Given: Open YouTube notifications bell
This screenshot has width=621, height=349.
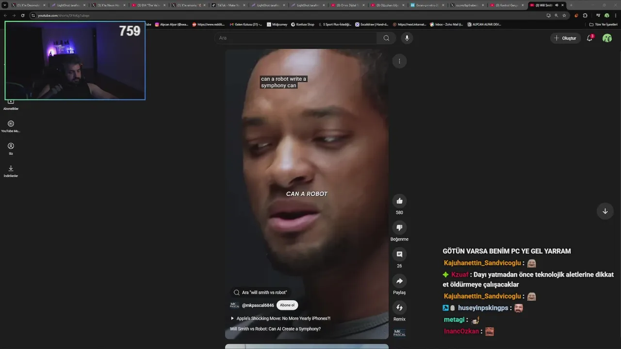Looking at the screenshot, I should [589, 38].
